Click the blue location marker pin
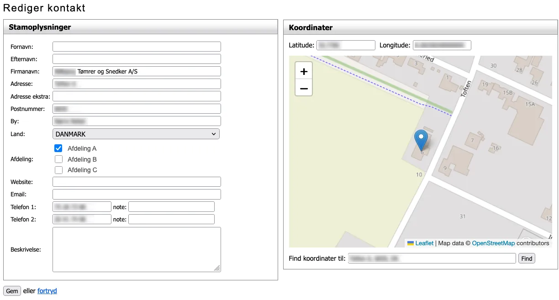This screenshot has height=300, width=559. click(421, 139)
